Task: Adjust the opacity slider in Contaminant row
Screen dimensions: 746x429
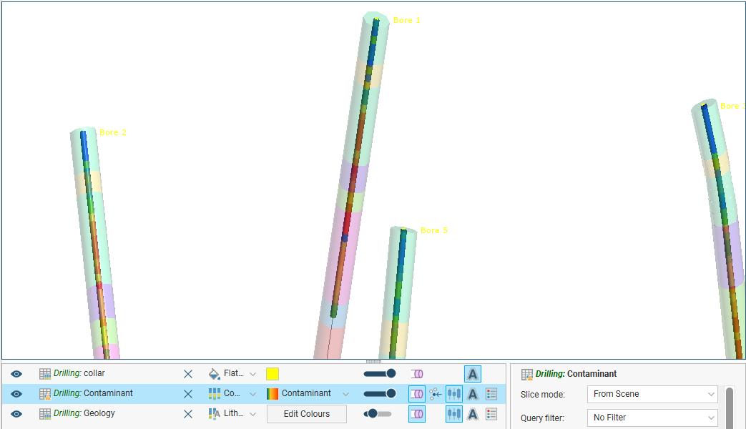Action: click(379, 394)
